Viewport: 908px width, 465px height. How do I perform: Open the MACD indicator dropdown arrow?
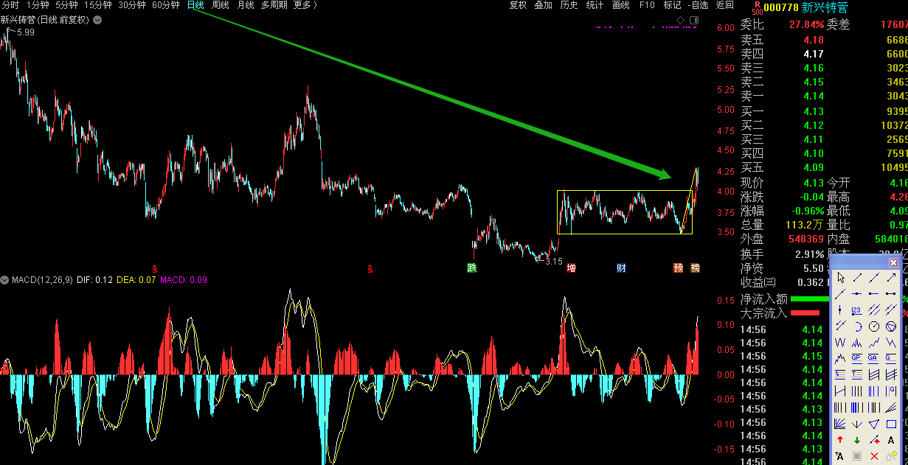point(5,280)
